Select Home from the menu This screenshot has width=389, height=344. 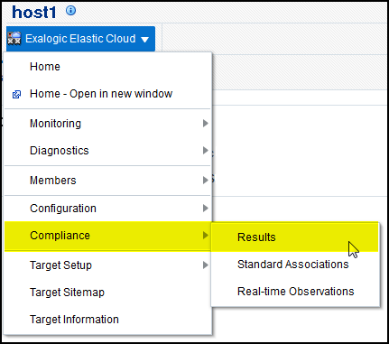pyautogui.click(x=107, y=67)
